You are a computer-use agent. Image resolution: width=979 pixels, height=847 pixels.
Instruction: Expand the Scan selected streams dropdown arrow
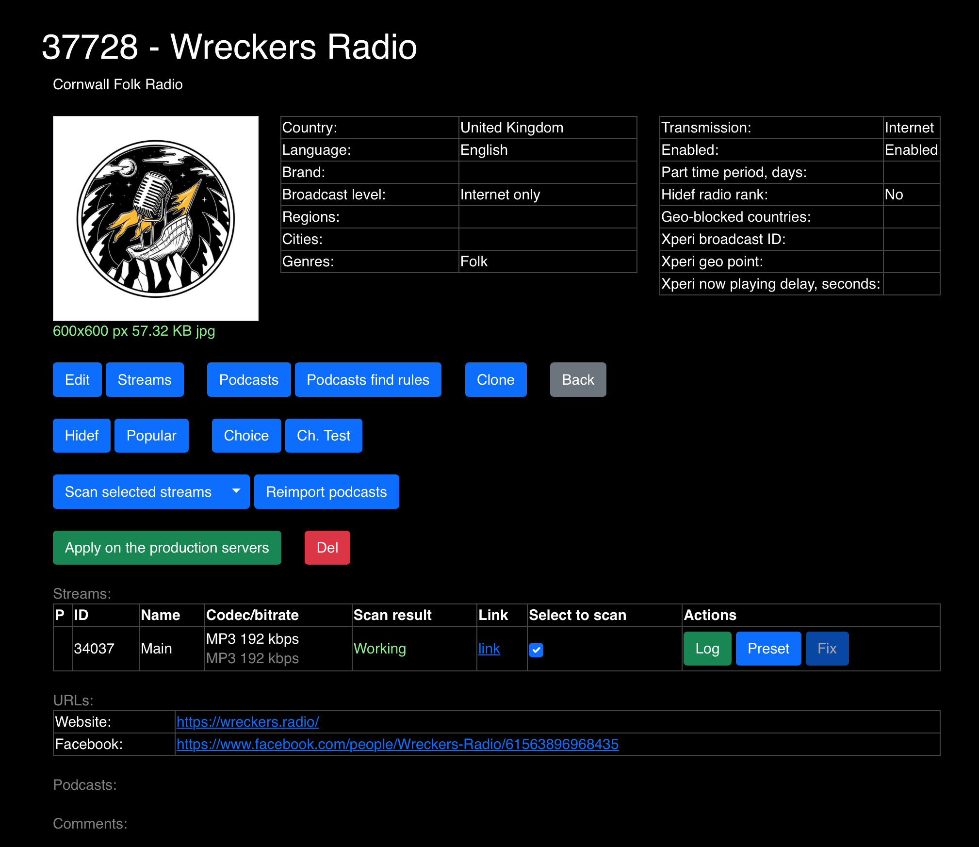coord(236,491)
